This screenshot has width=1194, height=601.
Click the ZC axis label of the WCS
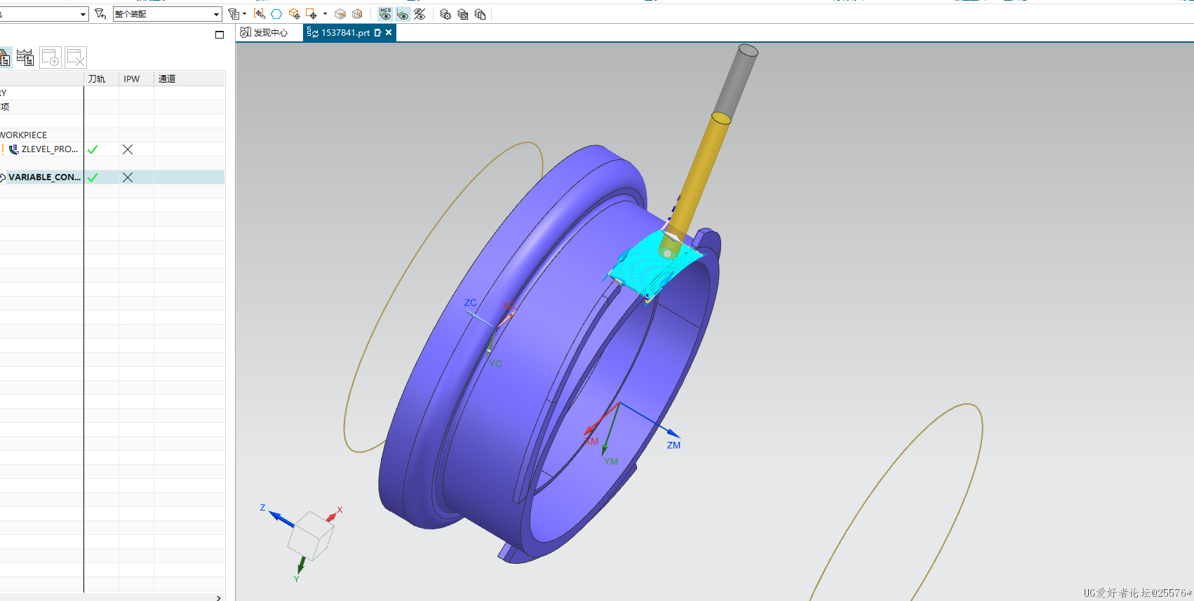coord(470,303)
